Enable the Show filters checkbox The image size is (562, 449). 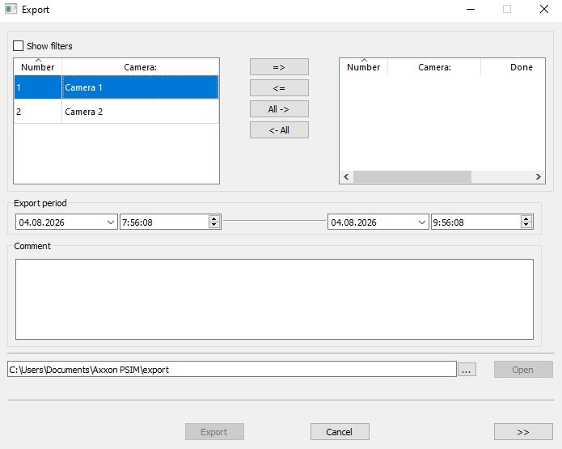18,46
